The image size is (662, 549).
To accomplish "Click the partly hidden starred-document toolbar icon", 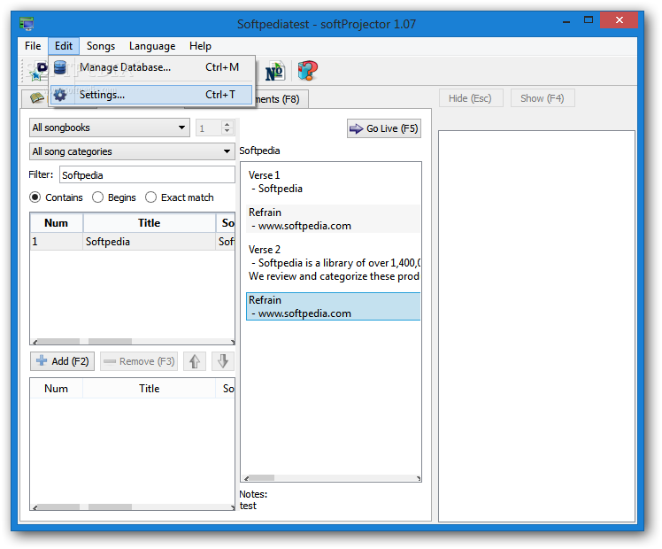I will [x=37, y=72].
